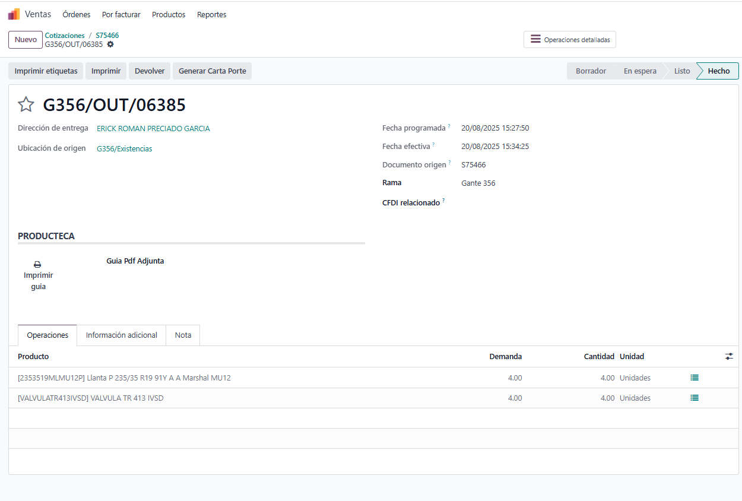Open column settings adjust icon in table header

click(x=729, y=356)
